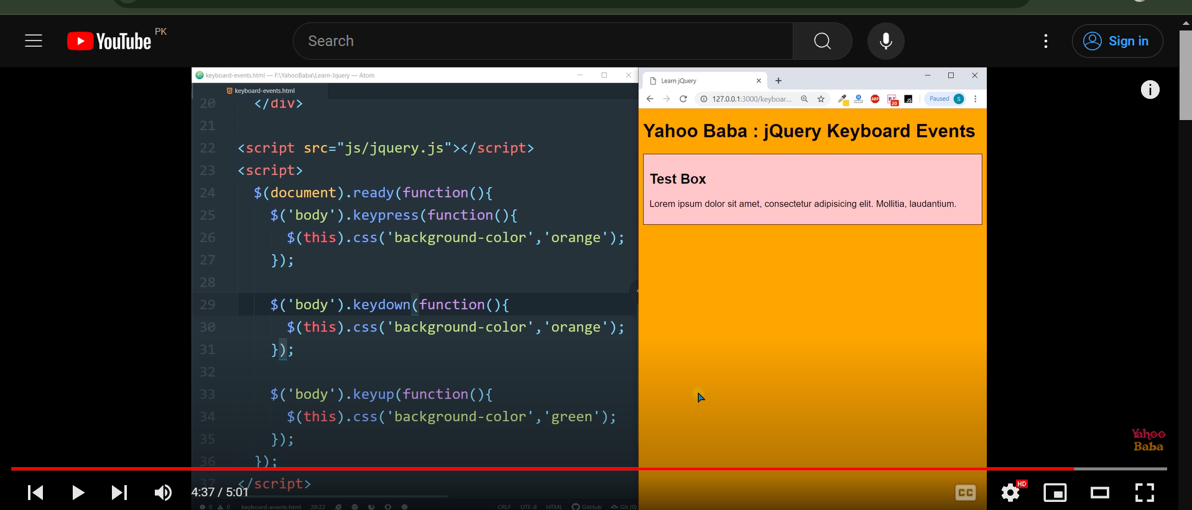Viewport: 1192px width, 510px height.
Task: Click the search magnifier button
Action: coord(822,41)
